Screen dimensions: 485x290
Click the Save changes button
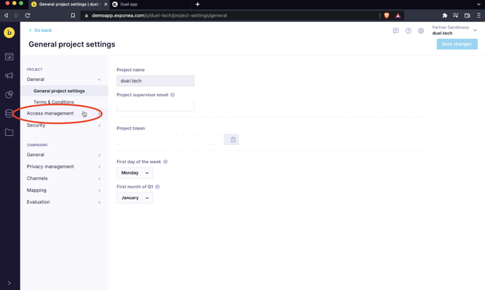point(457,44)
